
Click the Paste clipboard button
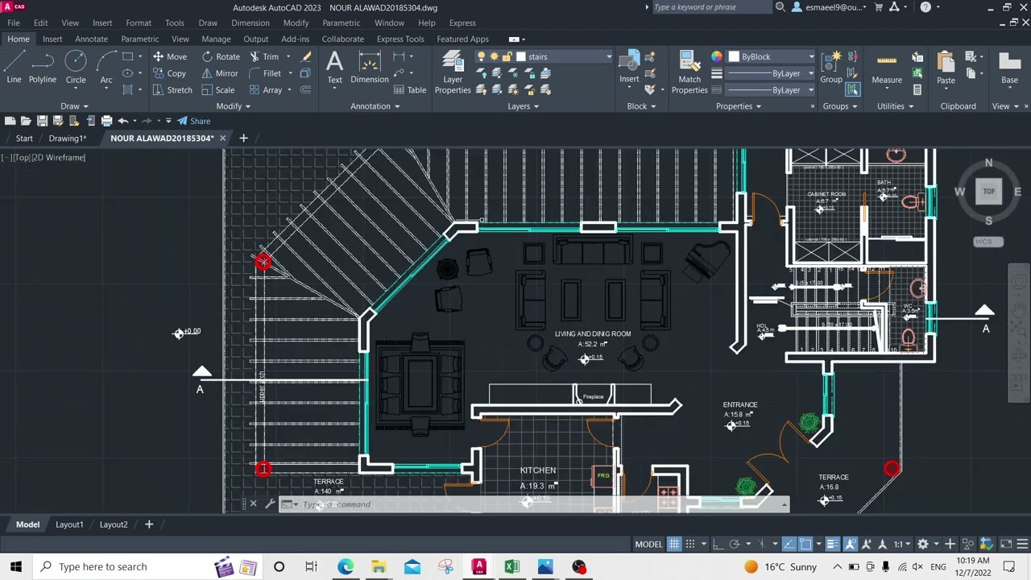[x=946, y=68]
